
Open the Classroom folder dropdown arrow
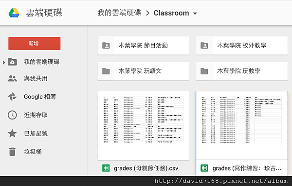tap(195, 14)
